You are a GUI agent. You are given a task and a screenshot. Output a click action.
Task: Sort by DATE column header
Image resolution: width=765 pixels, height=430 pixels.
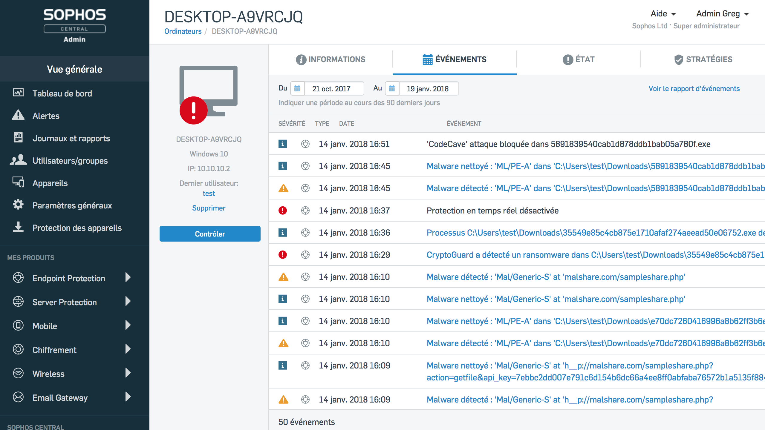click(x=347, y=124)
